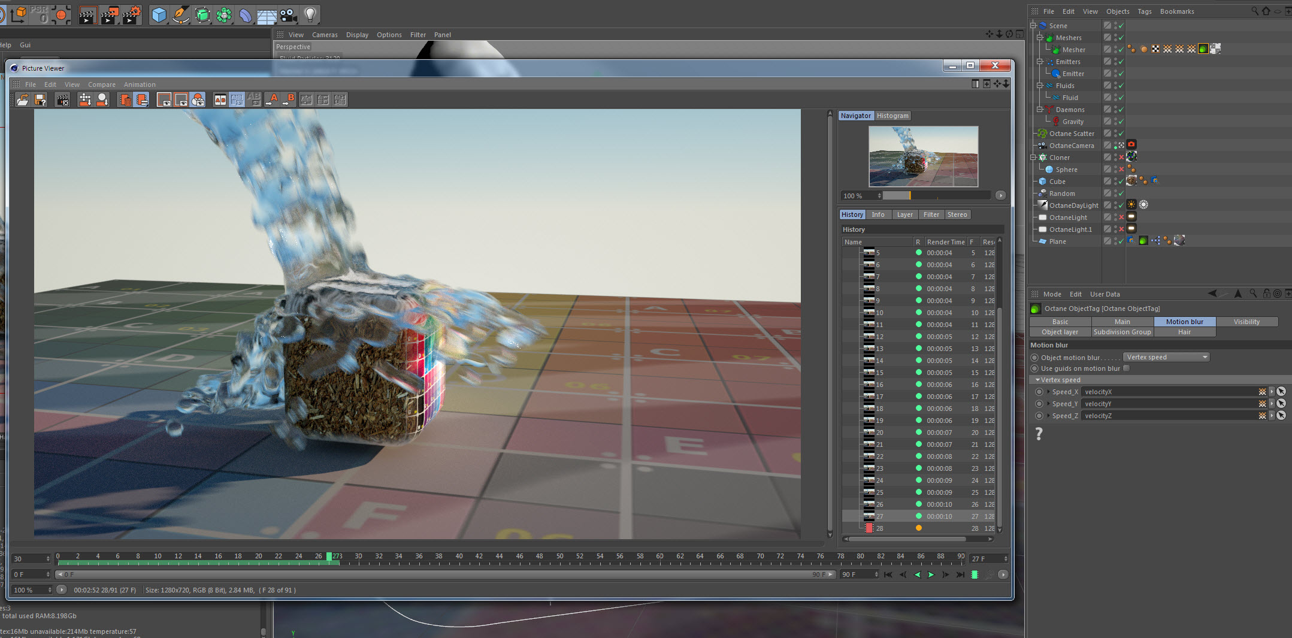Click the Navigator zoom slider
The width and height of the screenshot is (1292, 638).
point(937,195)
